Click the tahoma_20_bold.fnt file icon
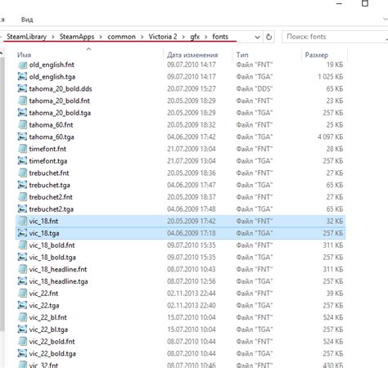The width and height of the screenshot is (388, 368). 22,101
